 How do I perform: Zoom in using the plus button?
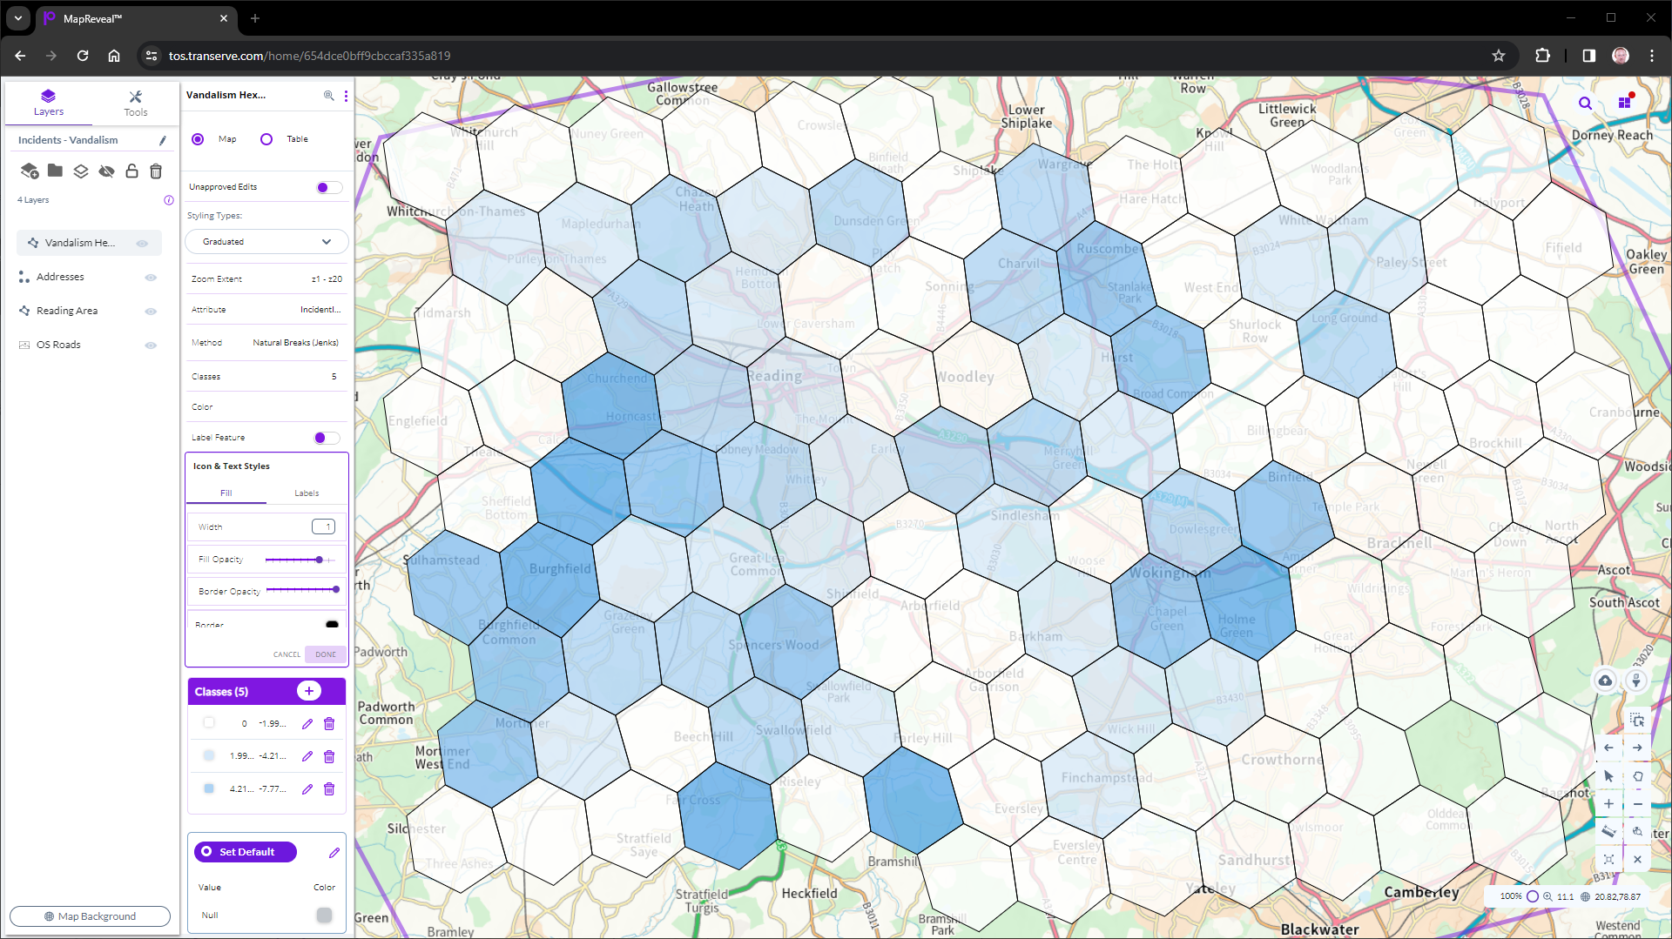coord(1609,804)
